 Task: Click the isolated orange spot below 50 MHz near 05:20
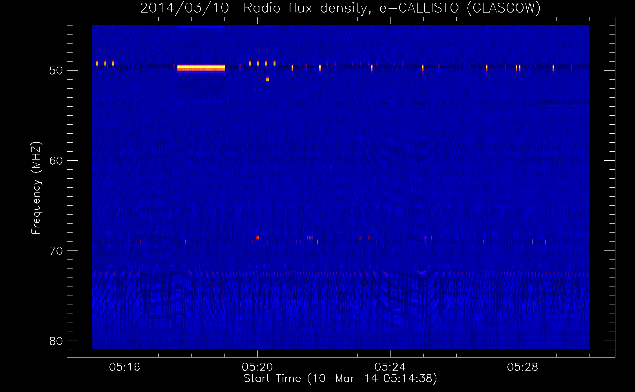pos(268,79)
